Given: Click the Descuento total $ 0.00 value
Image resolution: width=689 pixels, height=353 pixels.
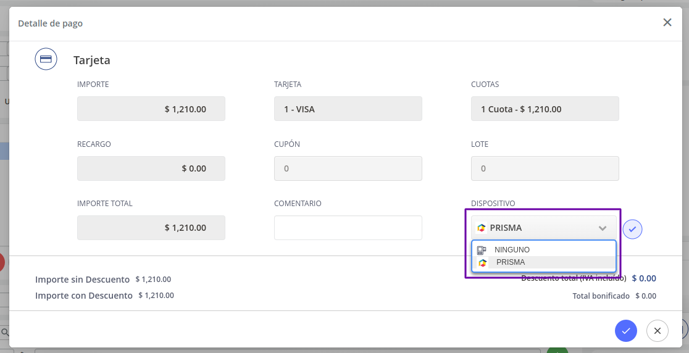Looking at the screenshot, I should click(644, 278).
